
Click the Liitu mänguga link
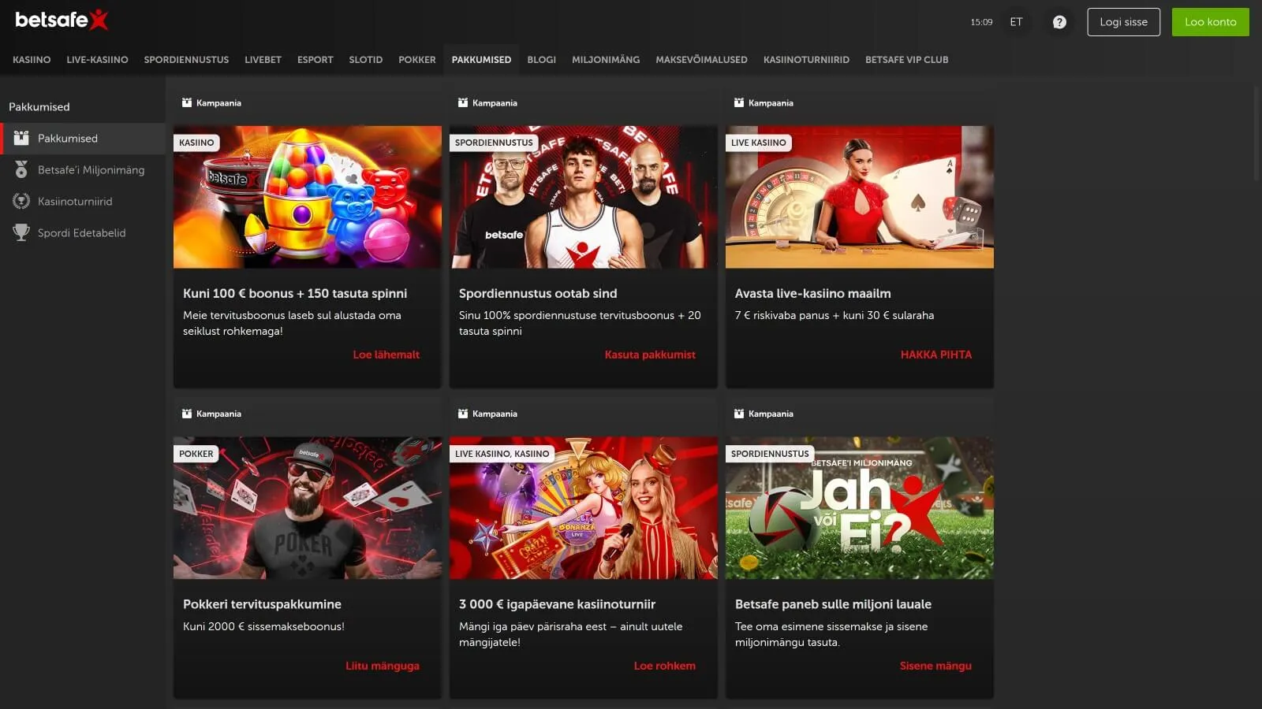[x=382, y=666]
